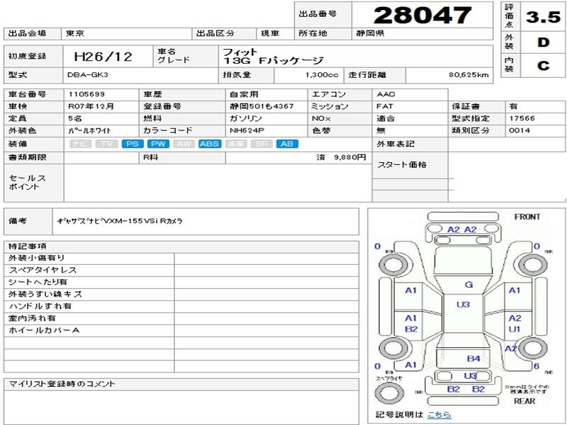567x425 pixels.
Task: Select the U3 roof damage mark
Action: click(x=463, y=305)
